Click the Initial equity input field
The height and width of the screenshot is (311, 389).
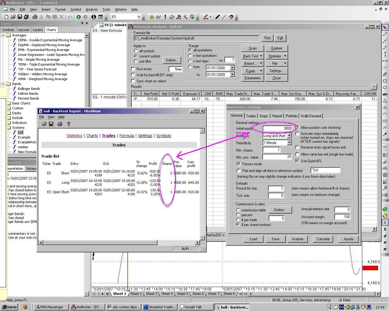pos(277,128)
